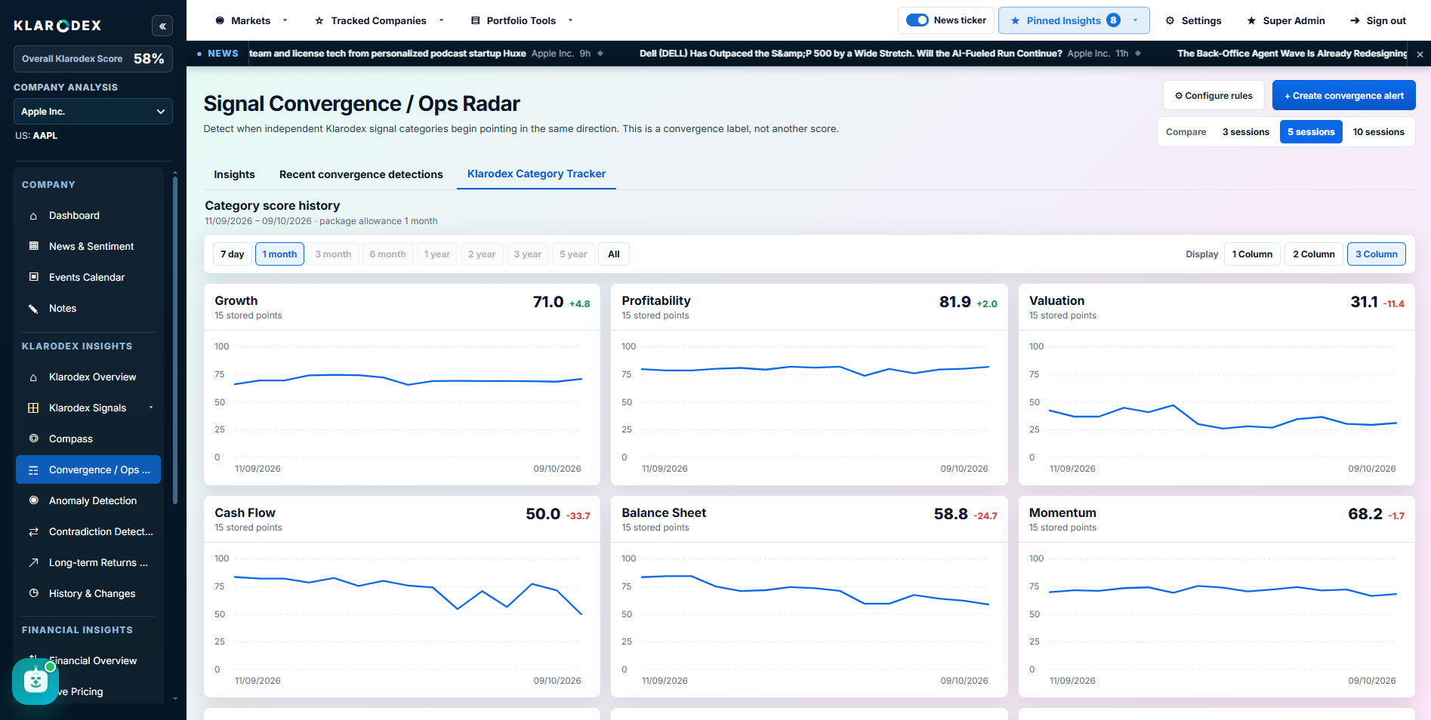Click the Long-term Returns arrow icon
This screenshot has height=720, width=1431.
point(33,562)
